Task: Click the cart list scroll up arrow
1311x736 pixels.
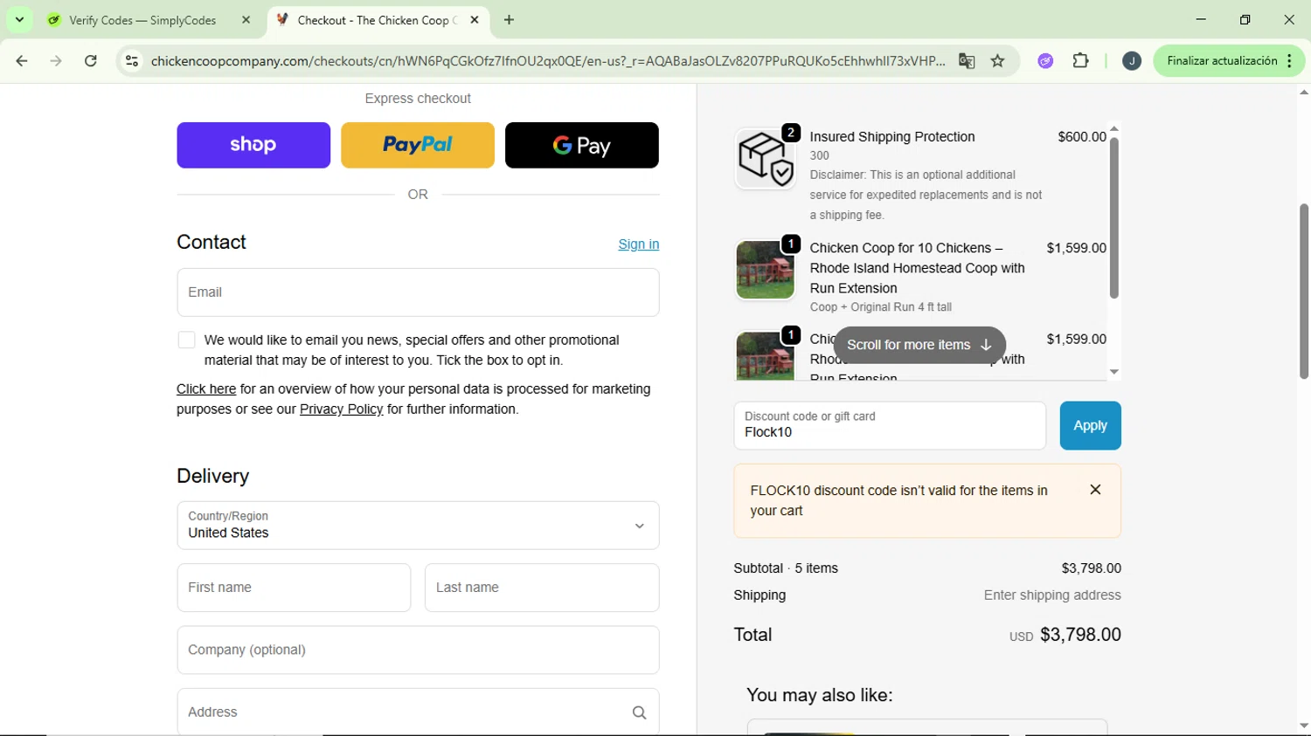Action: (x=1114, y=129)
